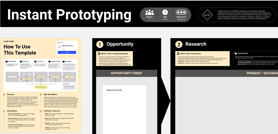This screenshot has width=278, height=134.
Task: Click the OPPORTUNITY BRIEF header bar
Action: (126, 73)
